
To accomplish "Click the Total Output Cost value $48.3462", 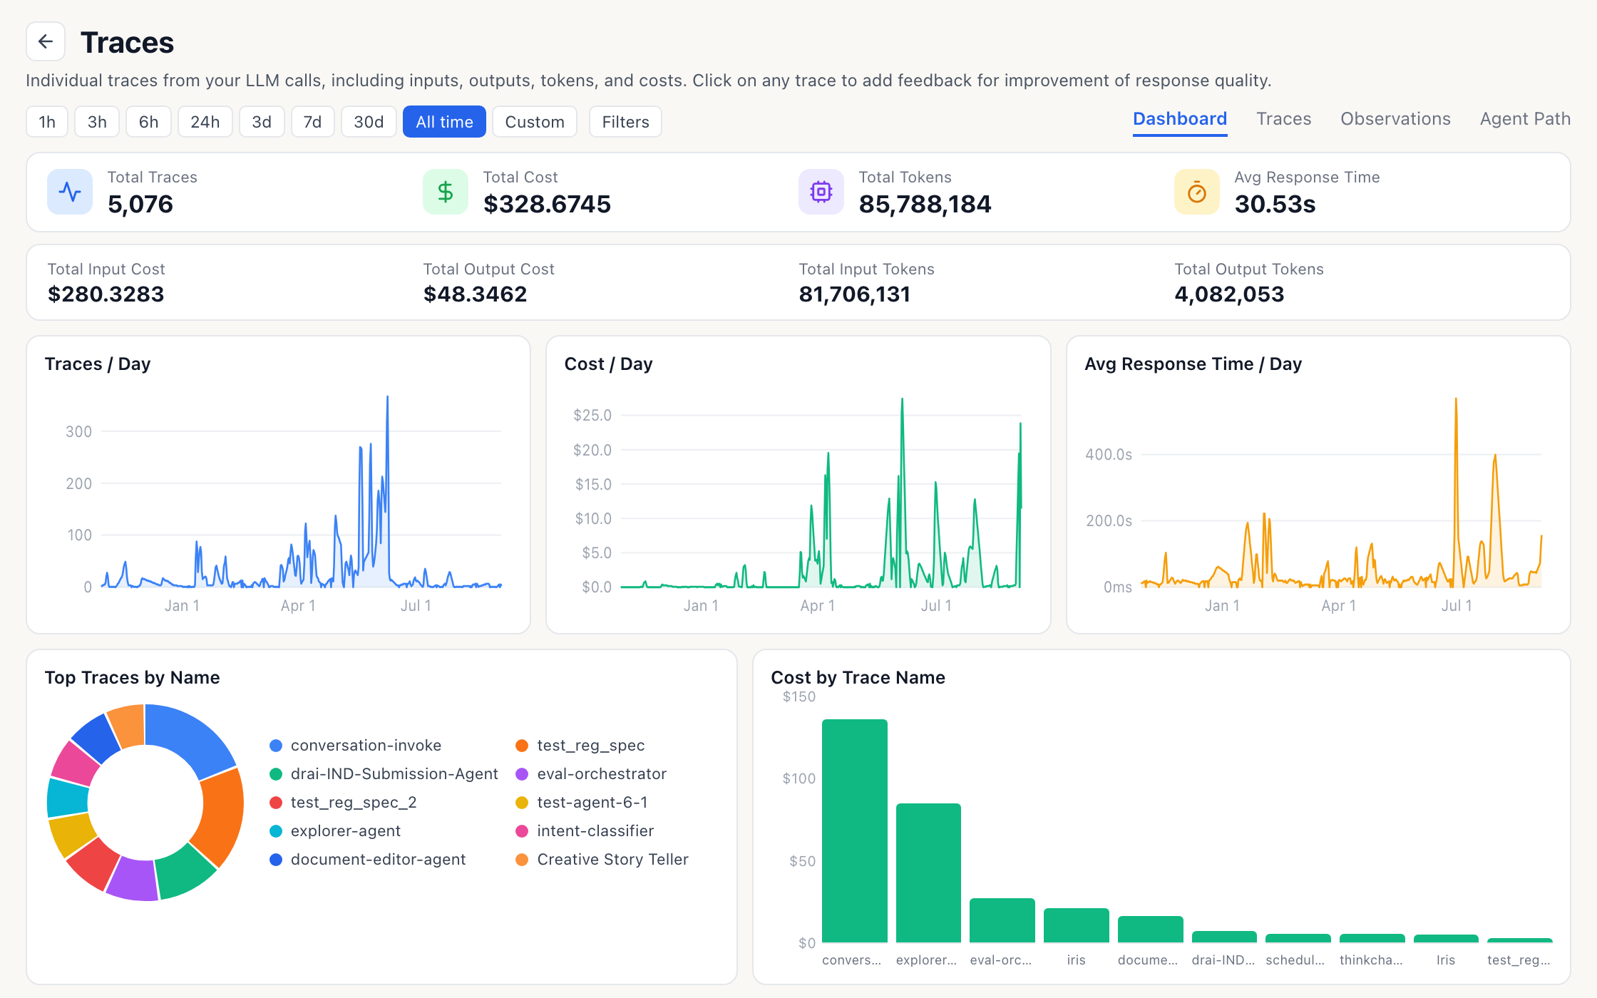I will click(x=475, y=294).
